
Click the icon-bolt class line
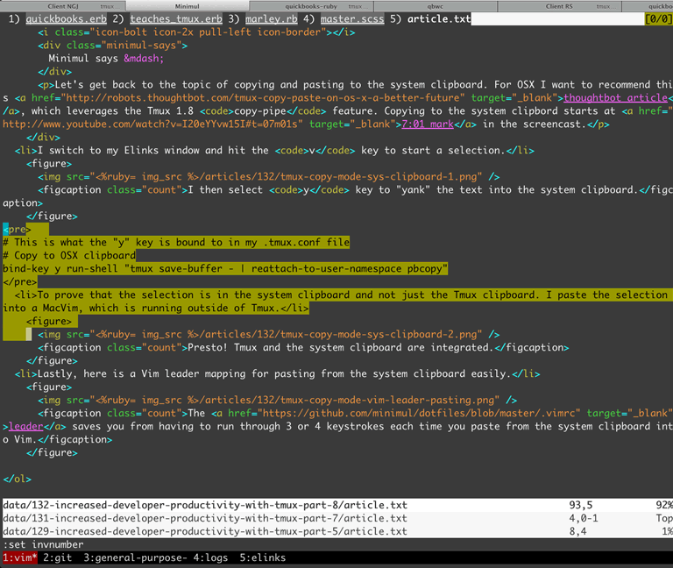196,32
